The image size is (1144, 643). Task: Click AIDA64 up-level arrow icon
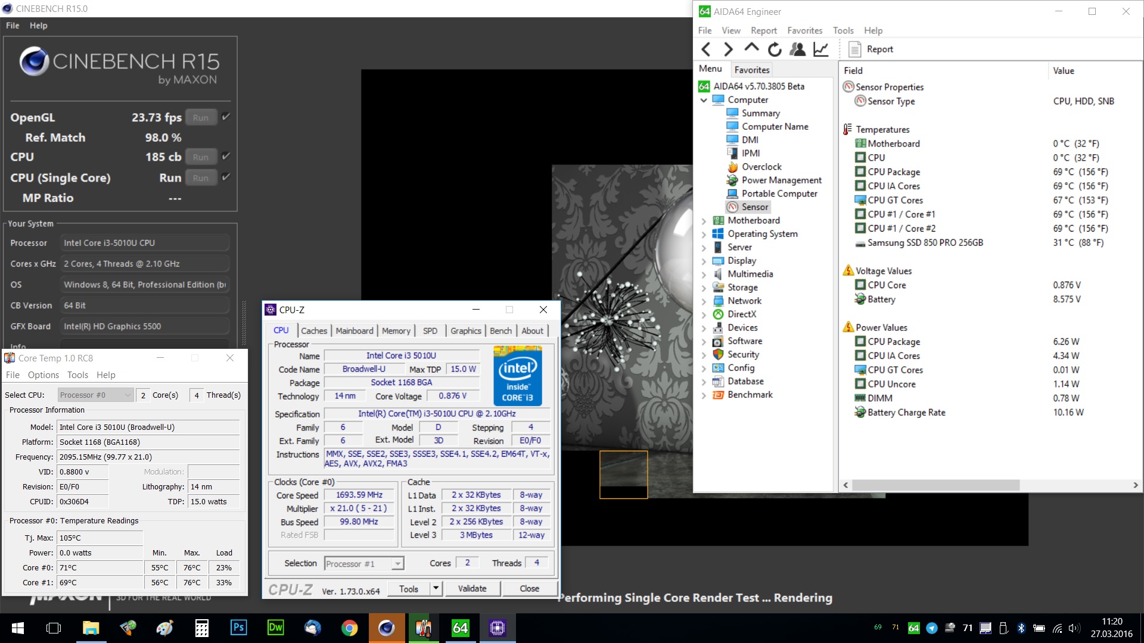click(751, 48)
